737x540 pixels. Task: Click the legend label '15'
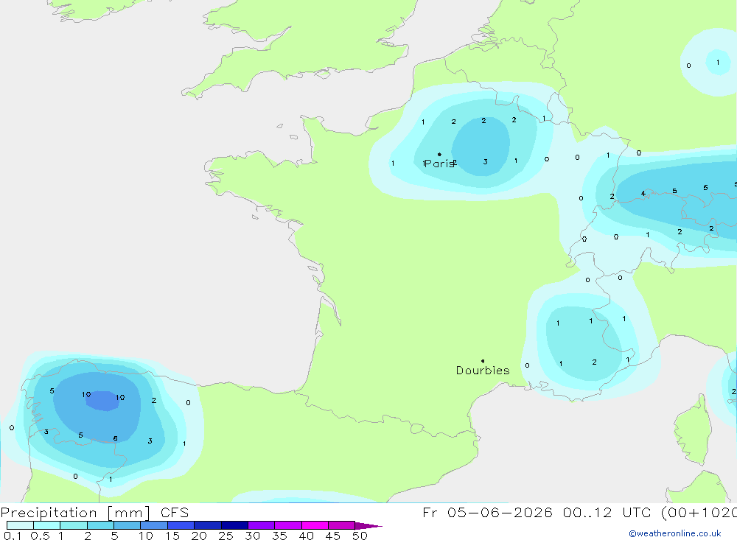(x=172, y=536)
